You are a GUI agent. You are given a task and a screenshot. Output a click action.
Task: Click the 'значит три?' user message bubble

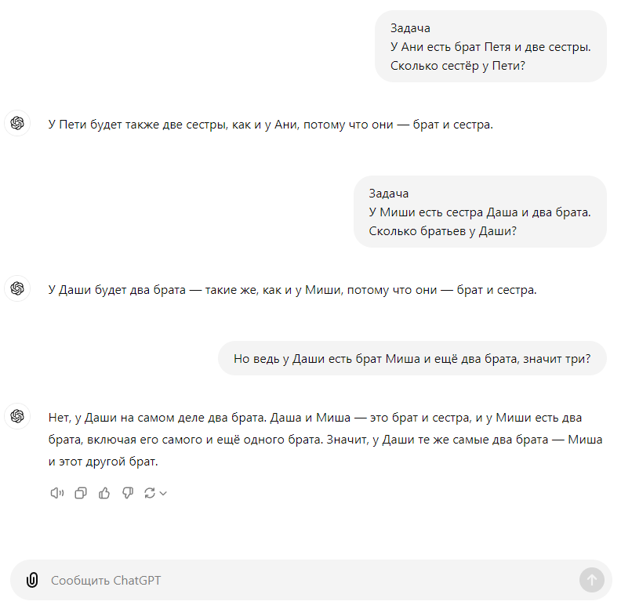(412, 359)
